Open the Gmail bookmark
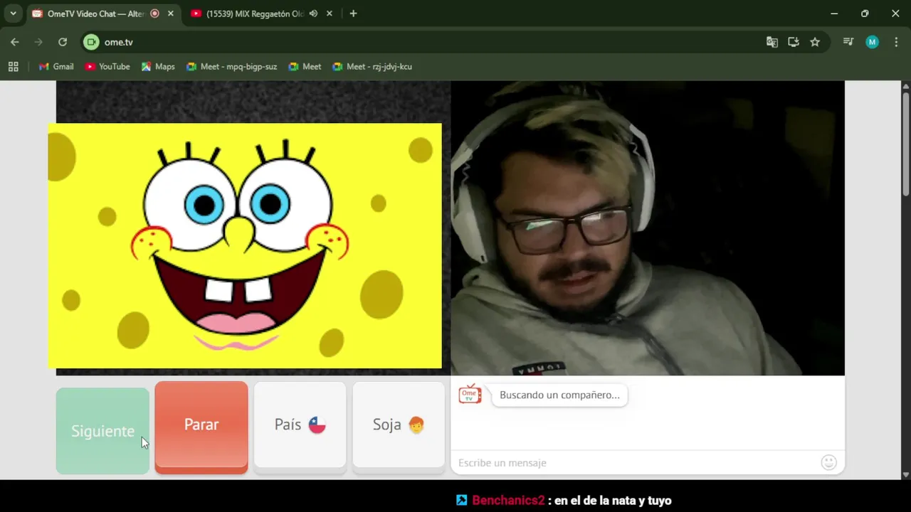Image resolution: width=911 pixels, height=512 pixels. click(x=56, y=66)
